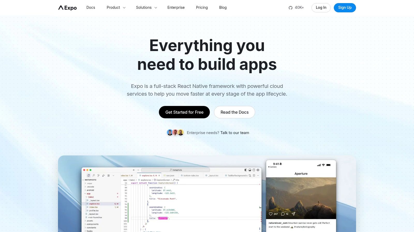Open the Search icon in editor sidebar
This screenshot has height=232, width=414.
point(94,176)
